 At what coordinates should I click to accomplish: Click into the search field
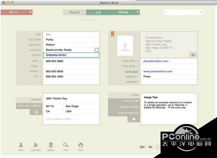[x=183, y=12]
